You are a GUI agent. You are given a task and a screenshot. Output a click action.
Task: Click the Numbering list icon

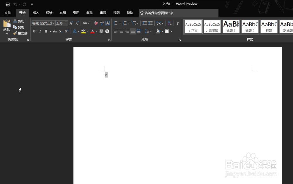[125, 23]
